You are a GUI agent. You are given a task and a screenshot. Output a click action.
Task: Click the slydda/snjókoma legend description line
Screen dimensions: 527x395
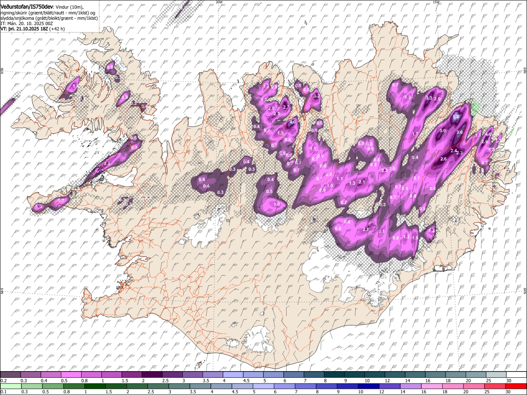49,19
